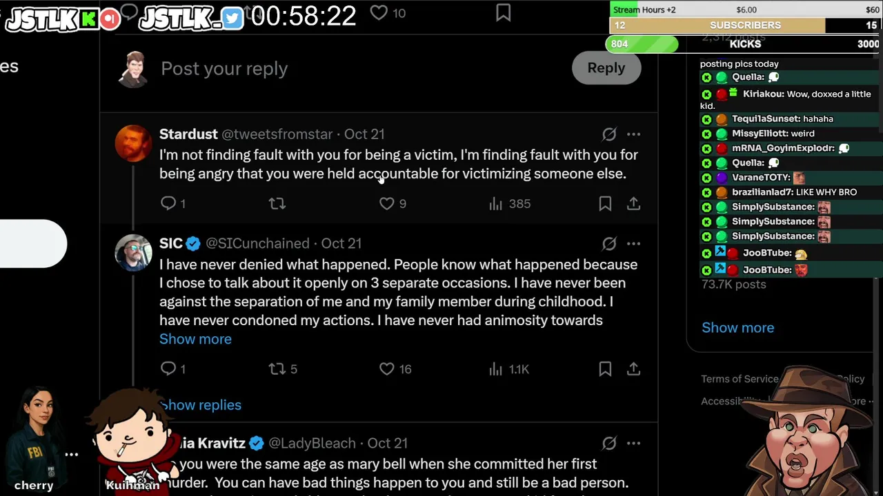Type in Post your reply field

[224, 69]
